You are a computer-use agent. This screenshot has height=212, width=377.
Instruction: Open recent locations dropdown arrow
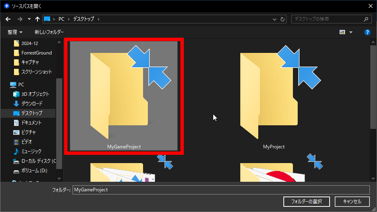(x=29, y=19)
